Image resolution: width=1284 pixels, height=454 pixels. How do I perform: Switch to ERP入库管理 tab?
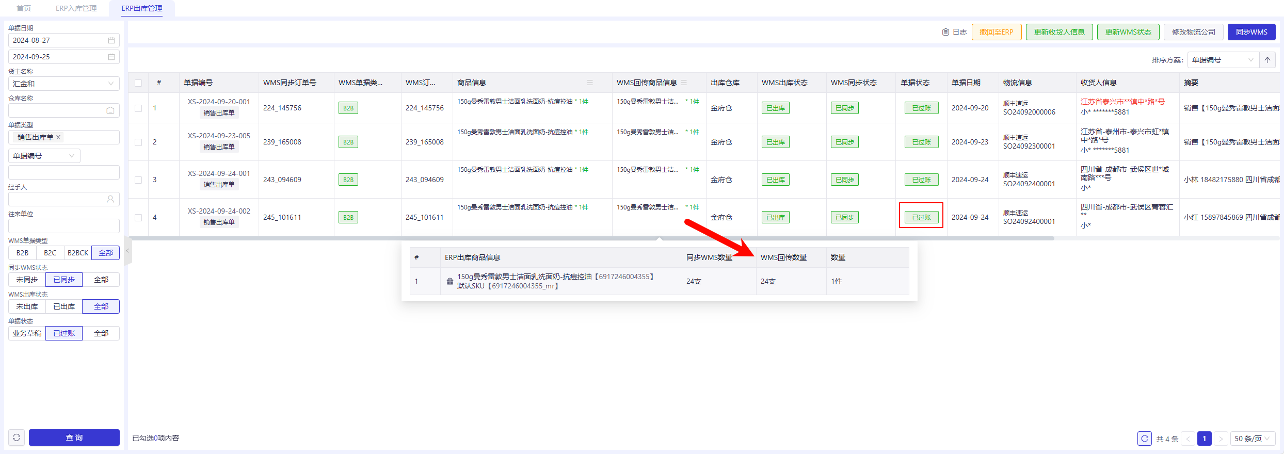point(76,8)
